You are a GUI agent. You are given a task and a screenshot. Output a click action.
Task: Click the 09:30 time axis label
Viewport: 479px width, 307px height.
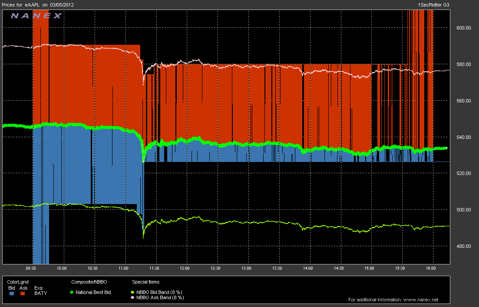(31, 268)
